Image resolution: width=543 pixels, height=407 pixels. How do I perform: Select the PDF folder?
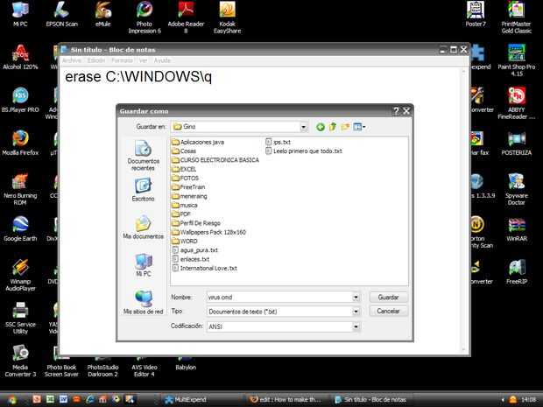coord(181,214)
